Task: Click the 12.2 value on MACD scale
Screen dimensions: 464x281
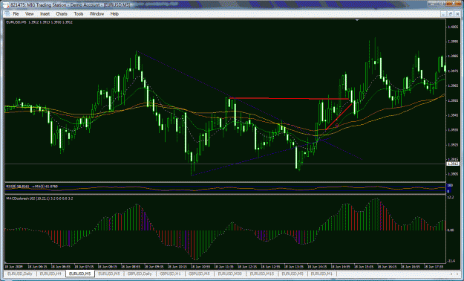Action: point(450,198)
